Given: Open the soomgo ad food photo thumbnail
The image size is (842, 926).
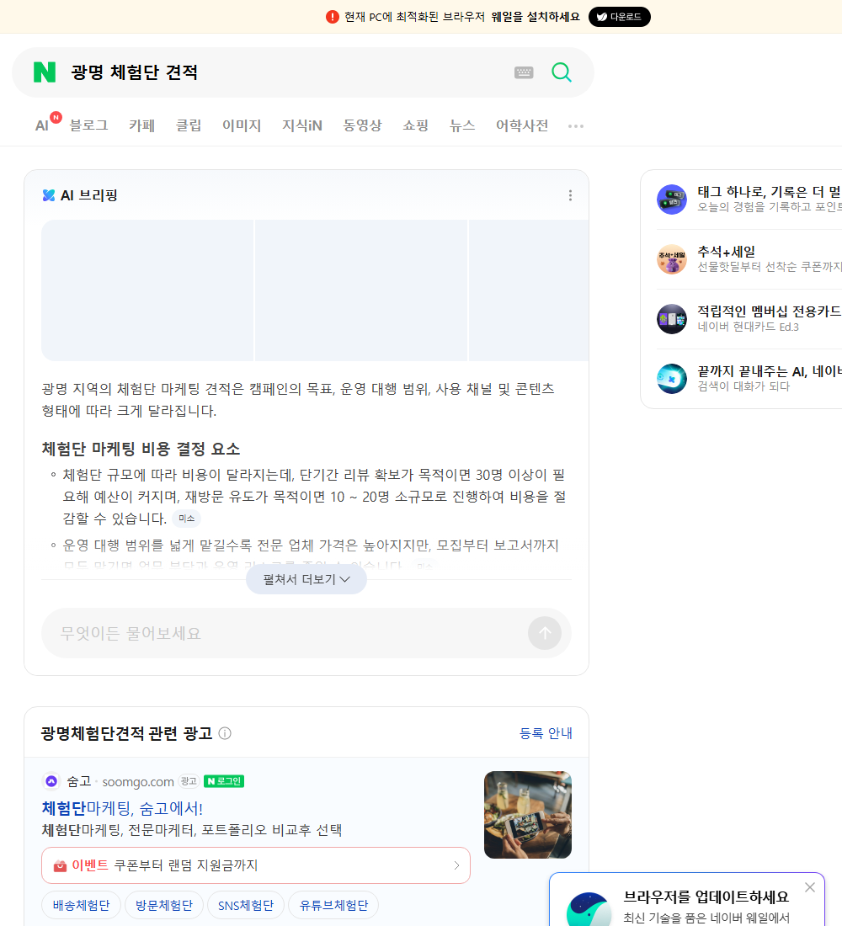Looking at the screenshot, I should (x=528, y=815).
